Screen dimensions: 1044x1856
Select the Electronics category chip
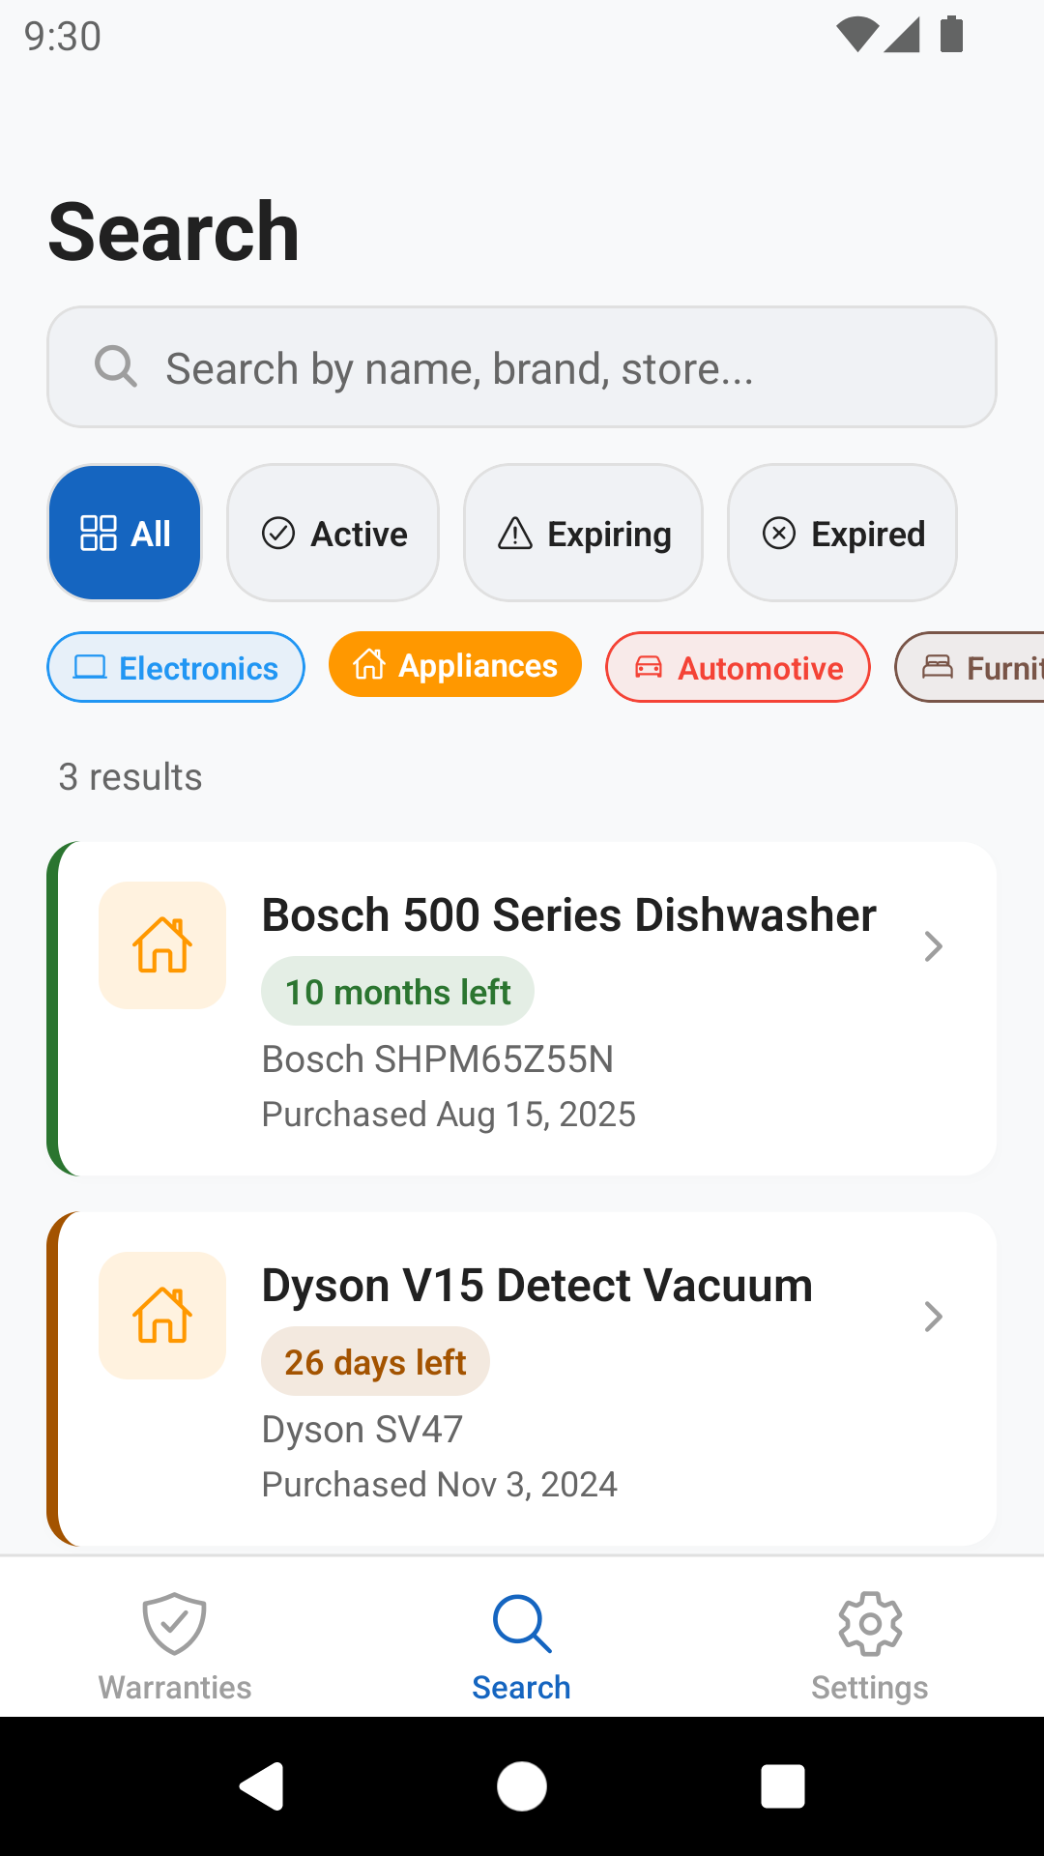click(176, 667)
